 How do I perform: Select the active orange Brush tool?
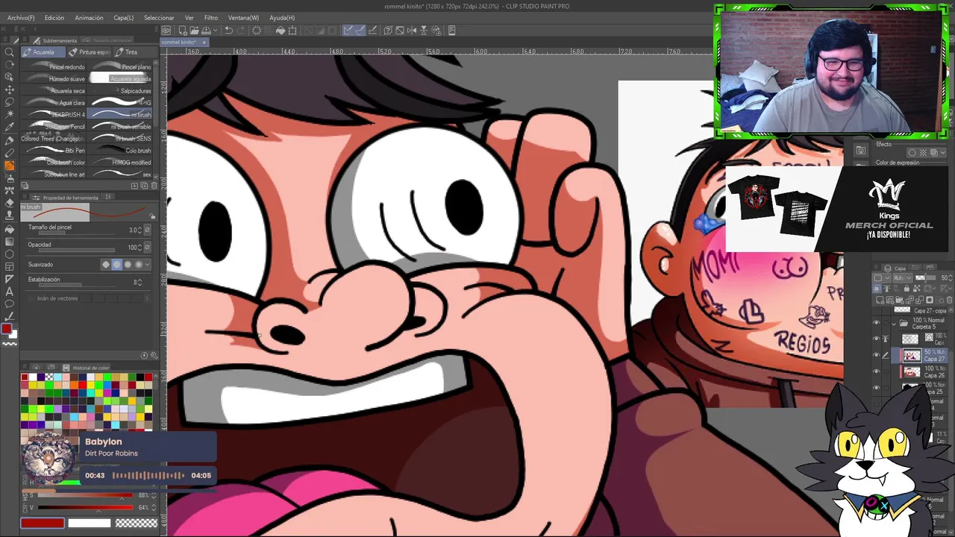tap(9, 166)
